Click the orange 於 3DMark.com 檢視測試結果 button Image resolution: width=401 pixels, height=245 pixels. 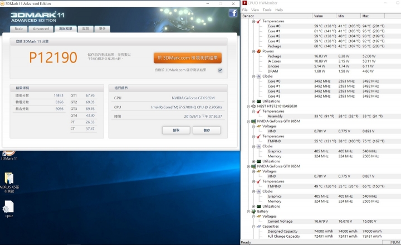(188, 58)
